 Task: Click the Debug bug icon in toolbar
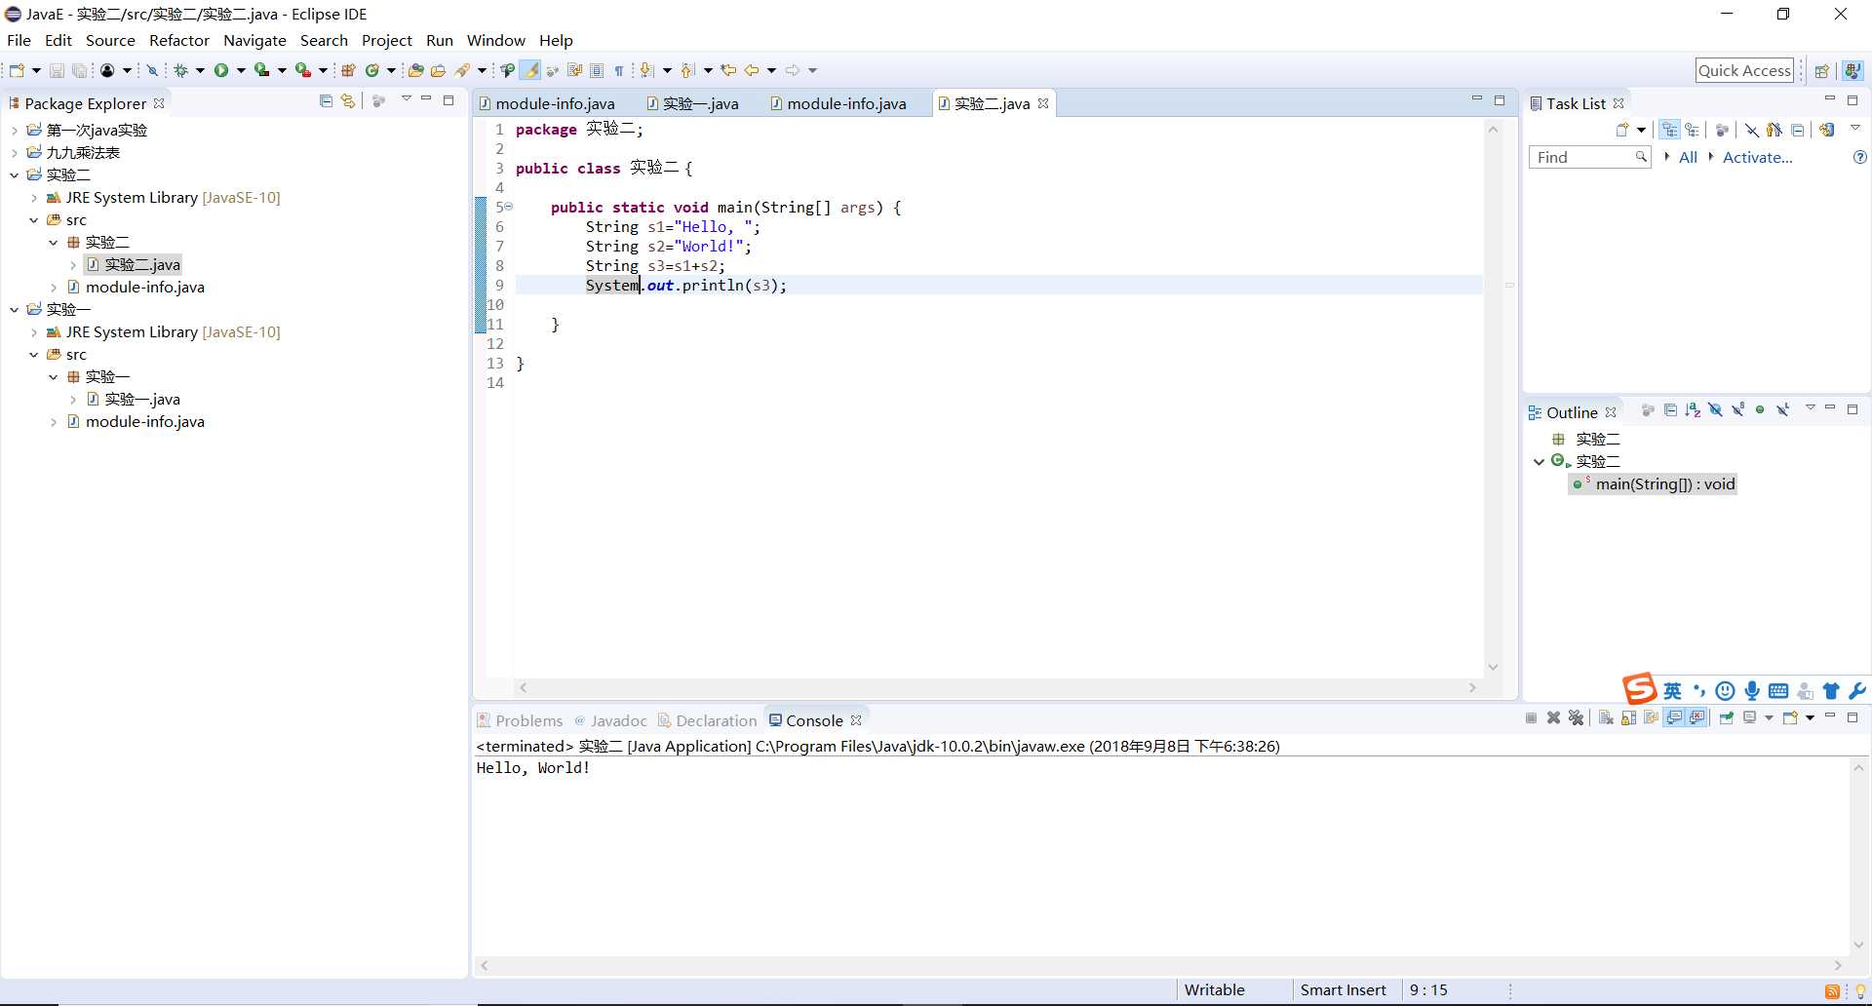(180, 70)
